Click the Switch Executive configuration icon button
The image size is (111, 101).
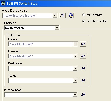coord(71,15)
